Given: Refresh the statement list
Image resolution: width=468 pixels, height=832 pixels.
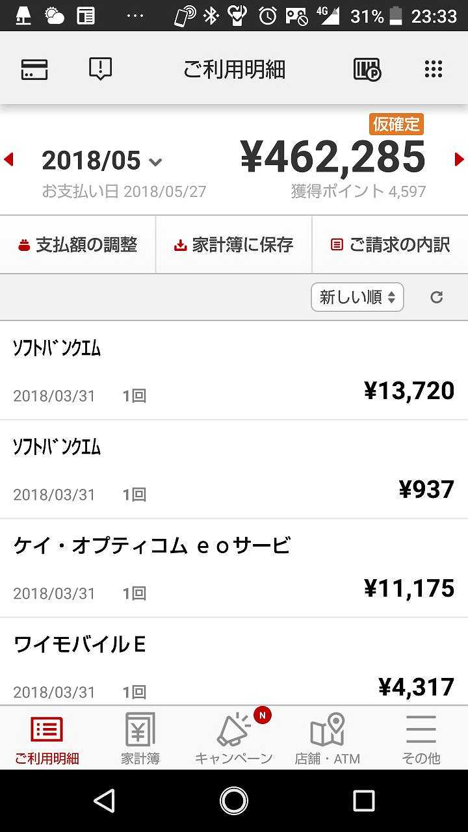Looking at the screenshot, I should [437, 297].
